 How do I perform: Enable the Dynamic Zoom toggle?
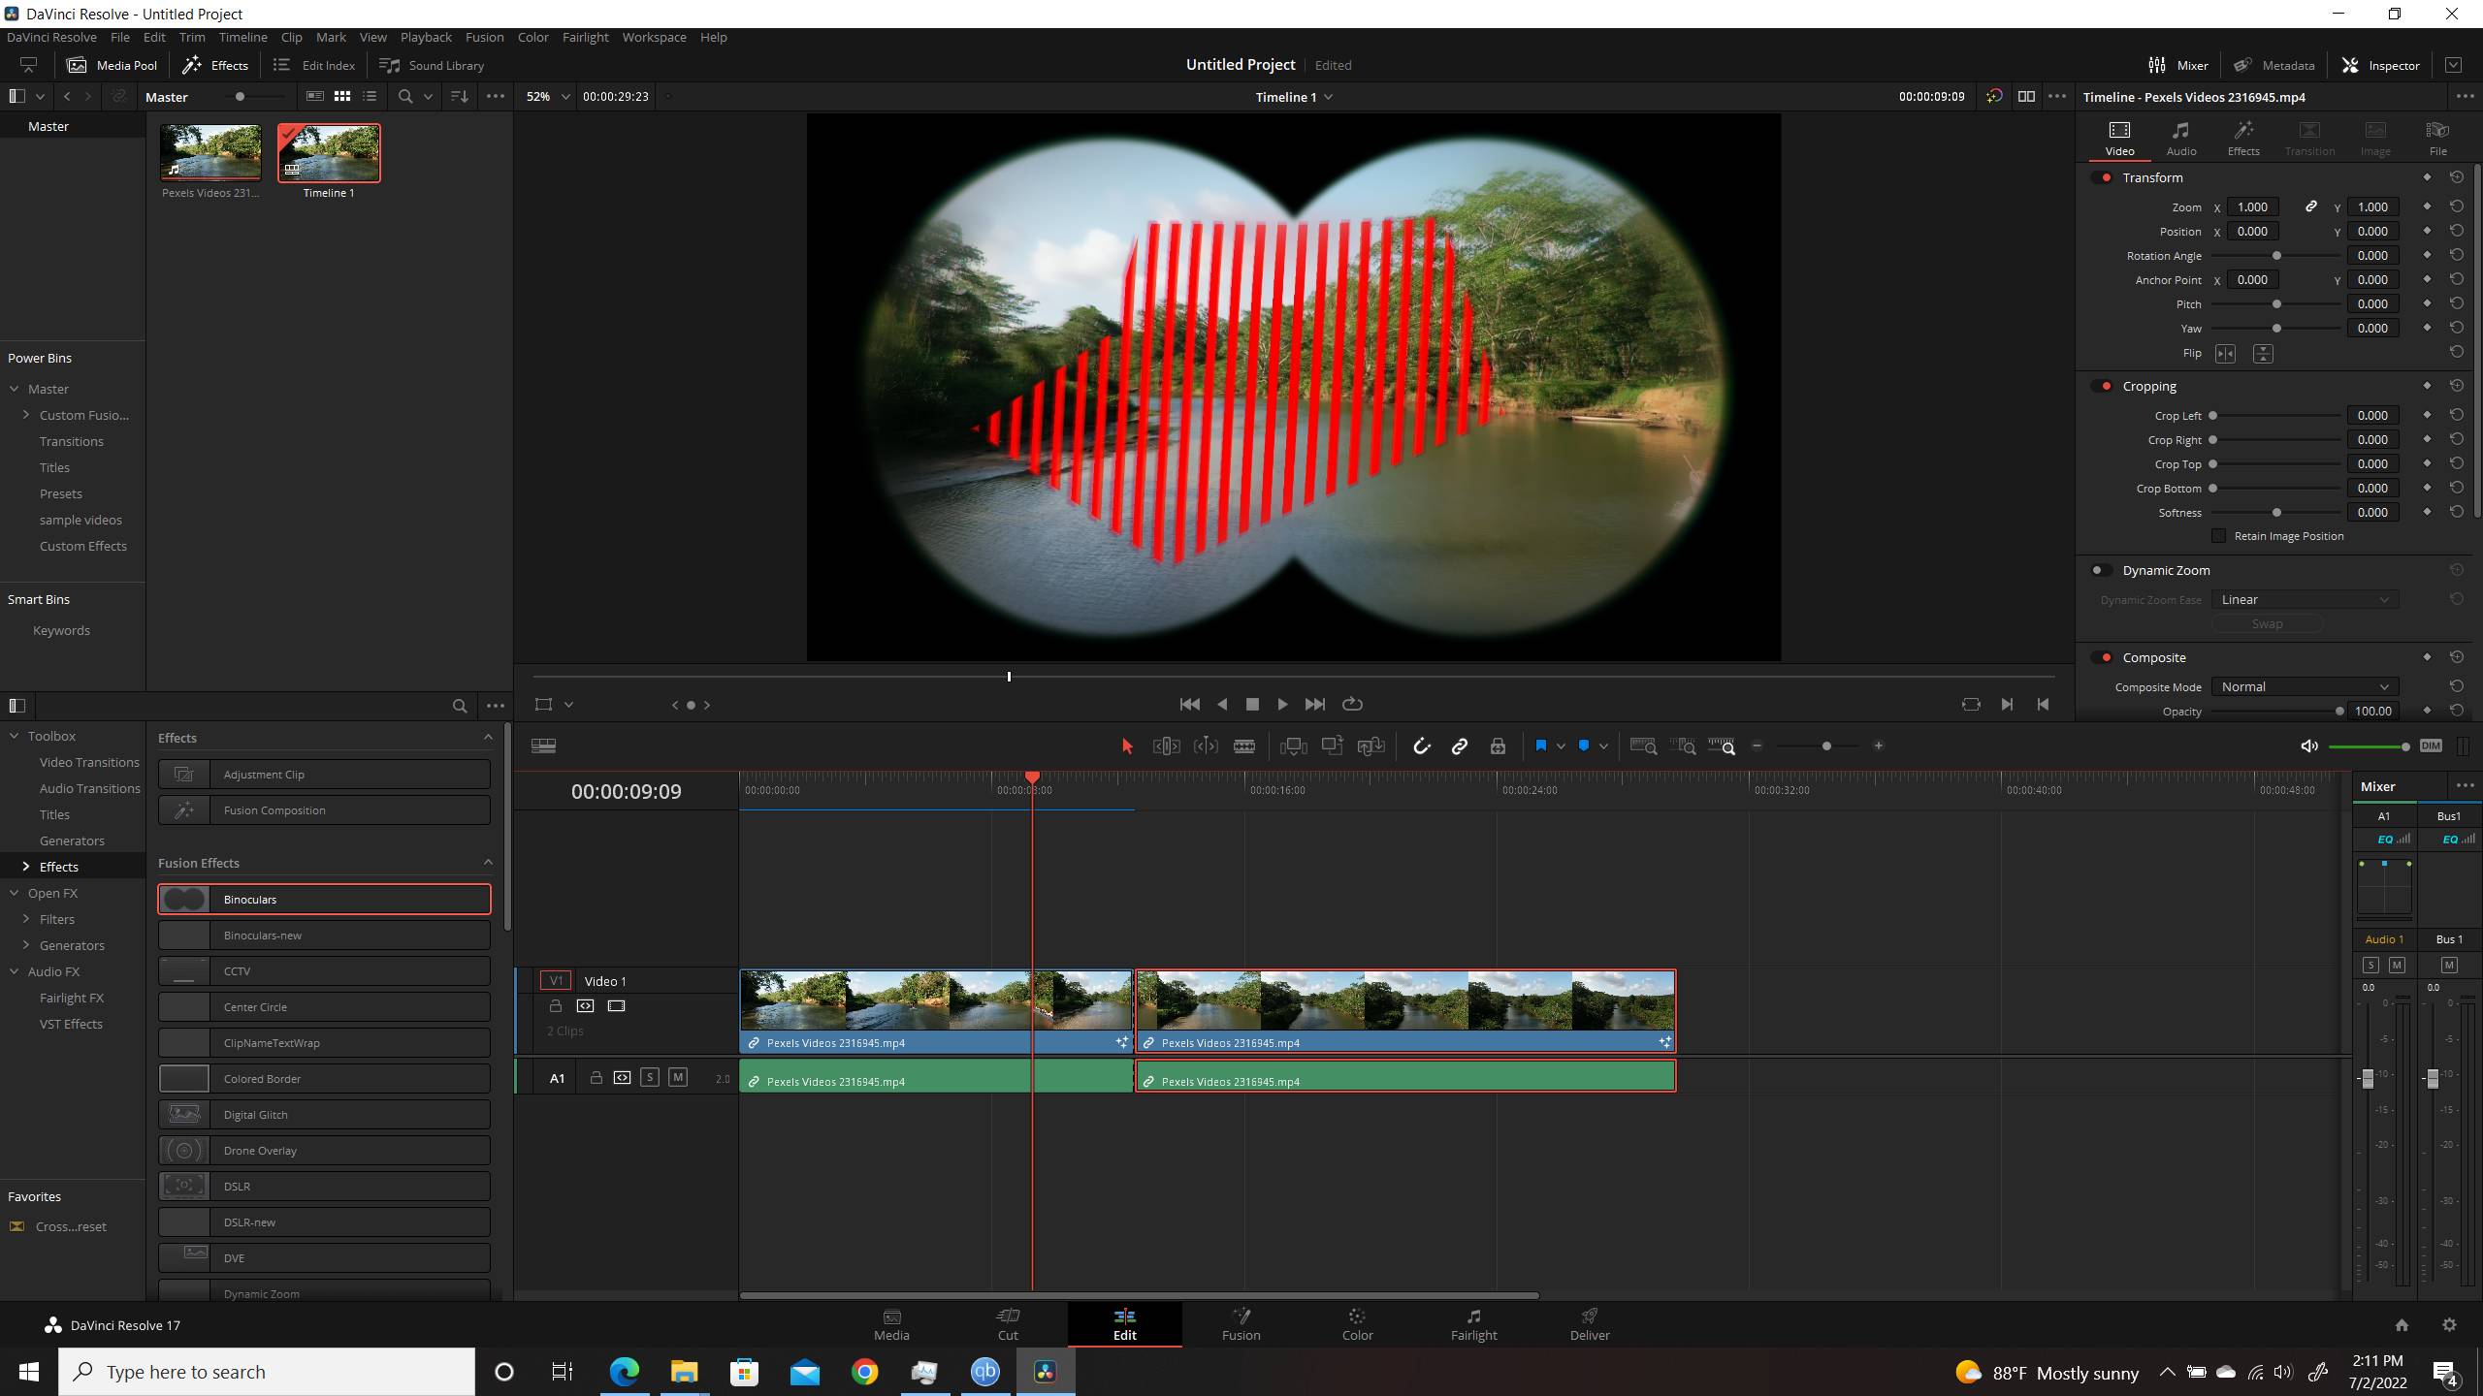point(2102,570)
